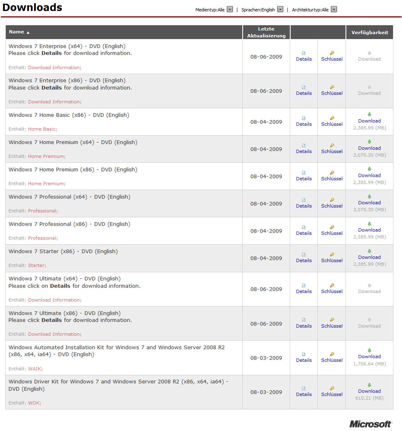Click the Details page icon for Home Premium x86

(304, 173)
